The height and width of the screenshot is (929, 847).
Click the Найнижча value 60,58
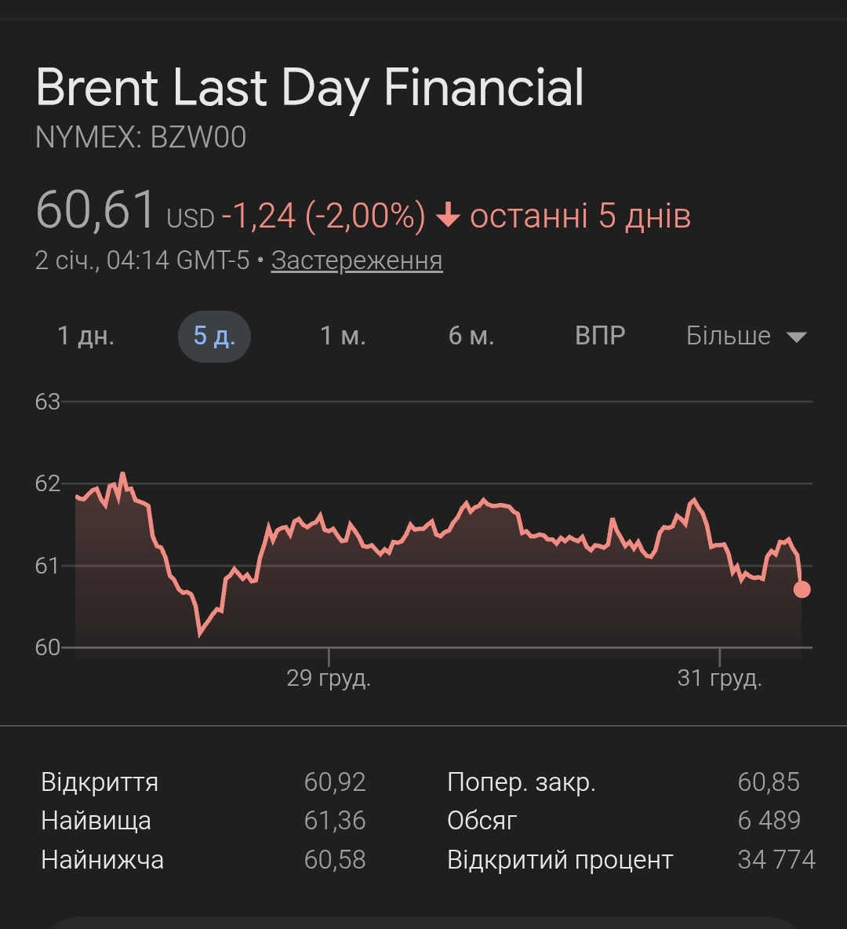pos(335,860)
